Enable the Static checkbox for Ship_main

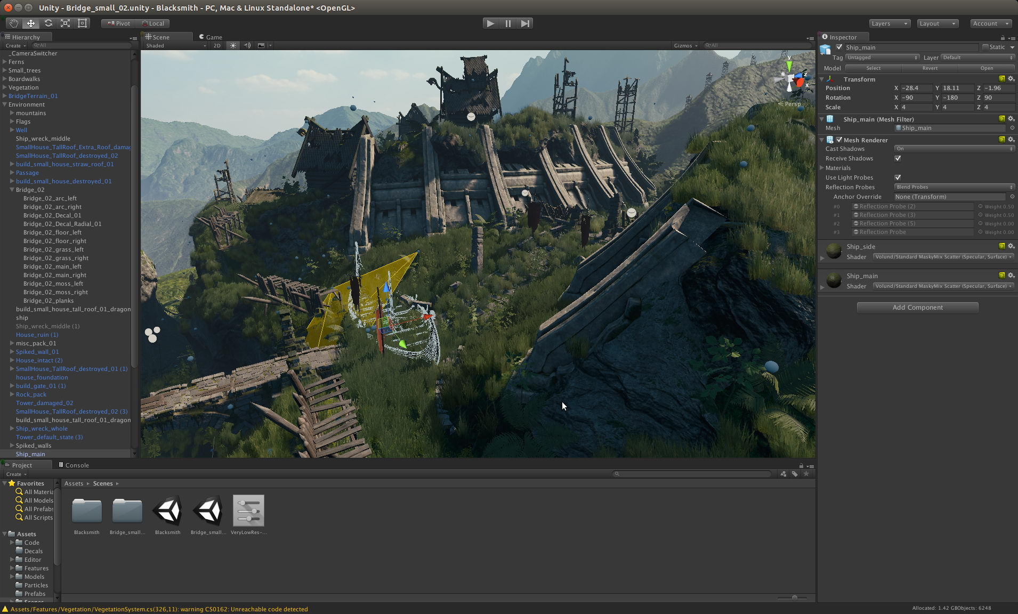coord(985,47)
